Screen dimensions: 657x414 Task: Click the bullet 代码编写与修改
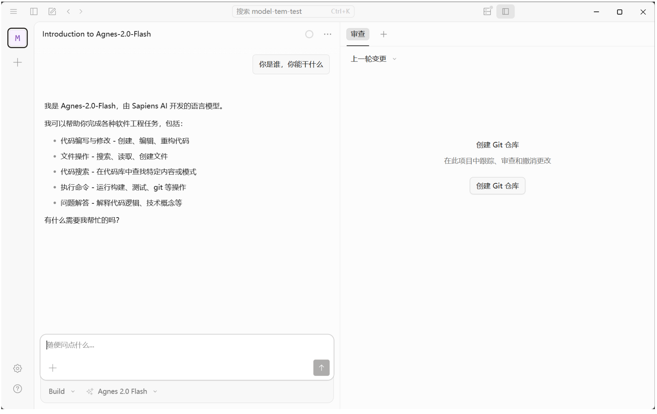(x=125, y=141)
